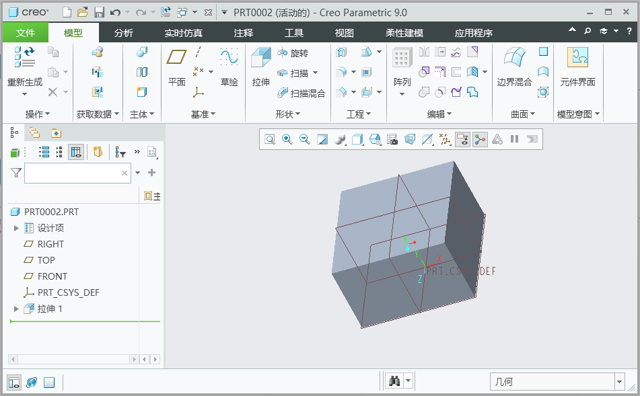
Task: Expand the 拉伸 1 feature node
Action: pyautogui.click(x=16, y=309)
